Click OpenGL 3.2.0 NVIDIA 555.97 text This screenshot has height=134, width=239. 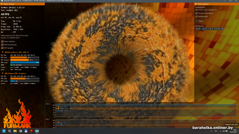tap(10, 38)
